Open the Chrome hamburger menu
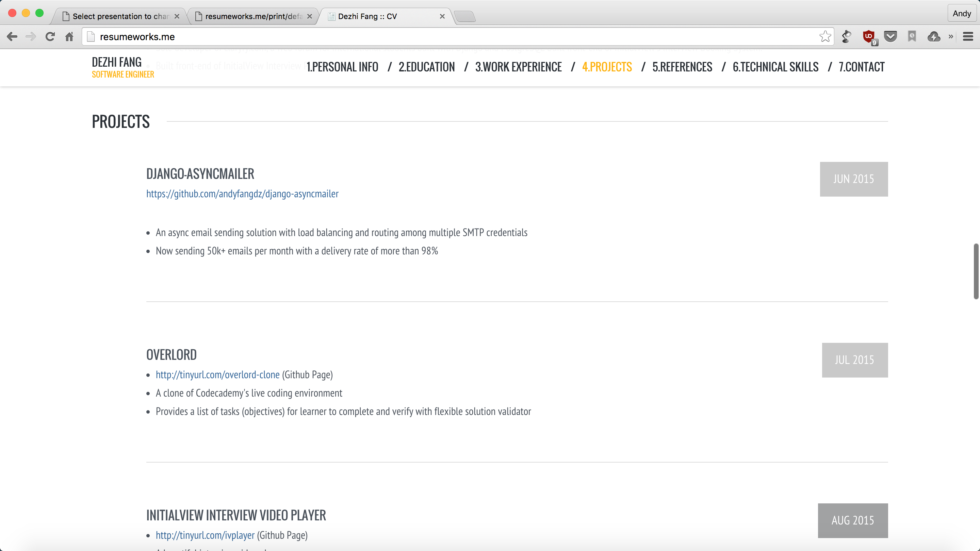 [x=968, y=36]
